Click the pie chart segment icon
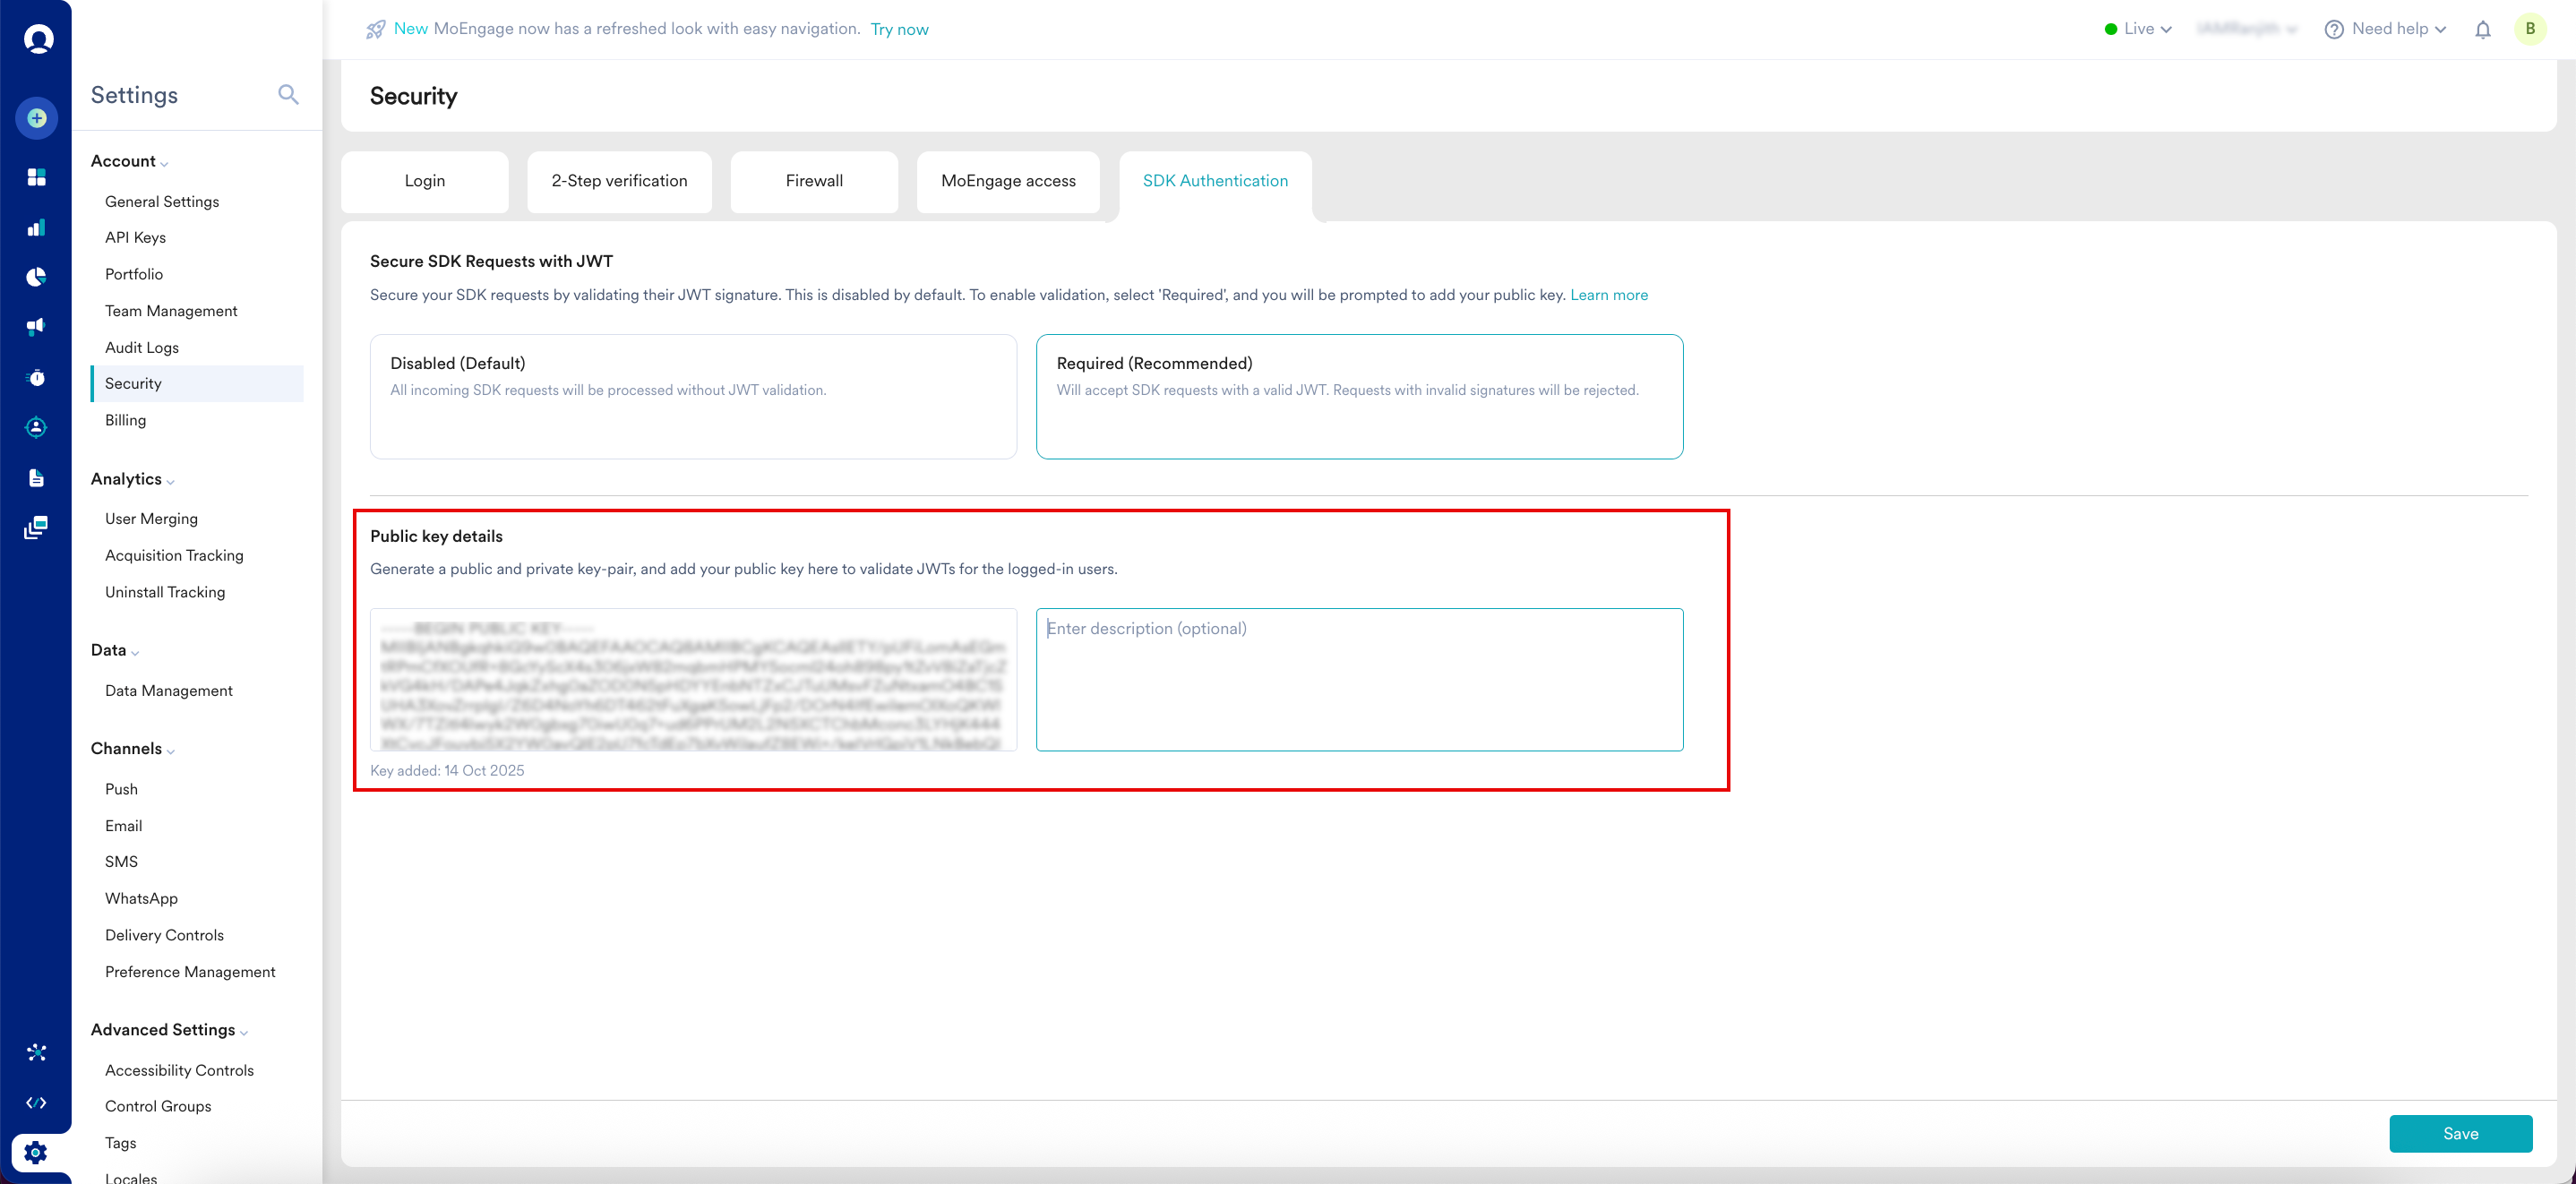Image resolution: width=2576 pixels, height=1184 pixels. click(x=37, y=277)
